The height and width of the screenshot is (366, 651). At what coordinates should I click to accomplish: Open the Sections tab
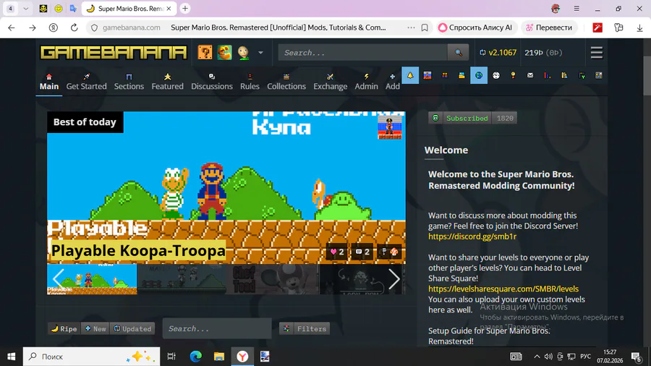pyautogui.click(x=129, y=81)
